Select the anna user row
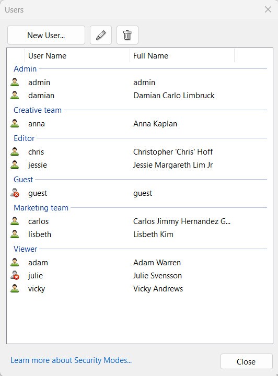 pos(140,124)
